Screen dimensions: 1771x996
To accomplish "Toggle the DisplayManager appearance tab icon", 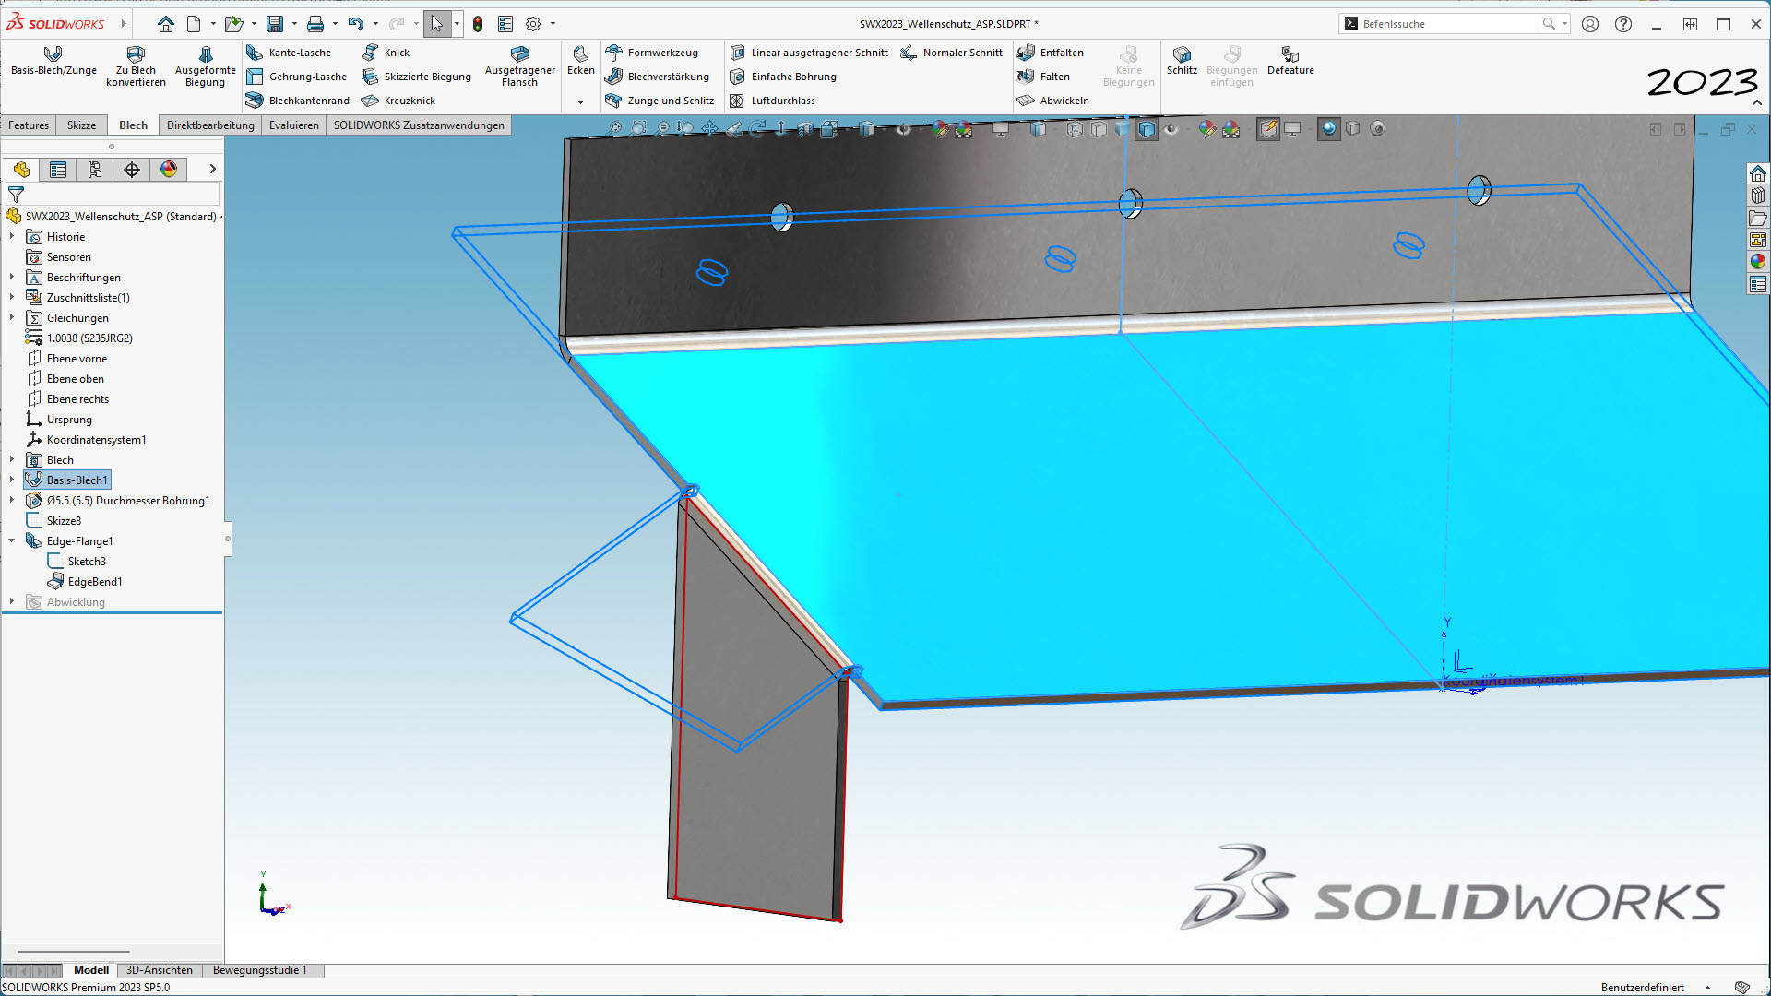I will click(x=169, y=170).
